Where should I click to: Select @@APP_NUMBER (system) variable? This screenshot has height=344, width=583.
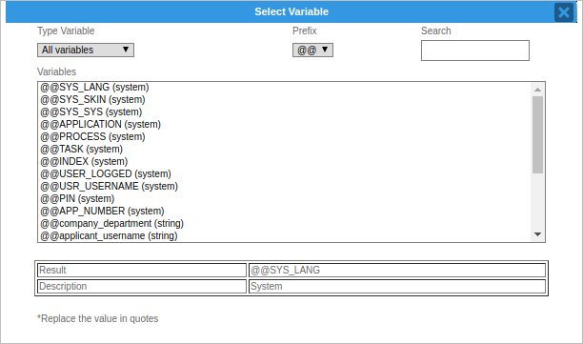(x=285, y=212)
